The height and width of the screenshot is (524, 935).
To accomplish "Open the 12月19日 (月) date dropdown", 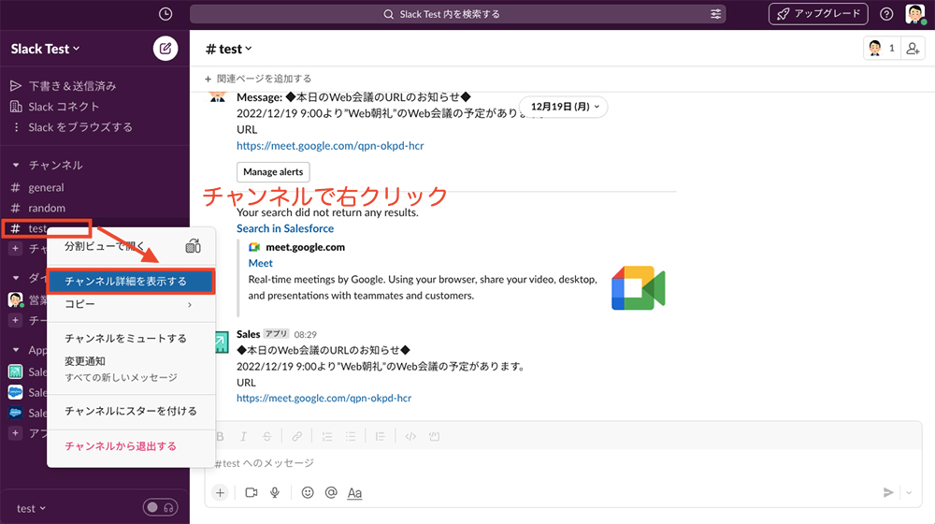I will click(x=564, y=107).
